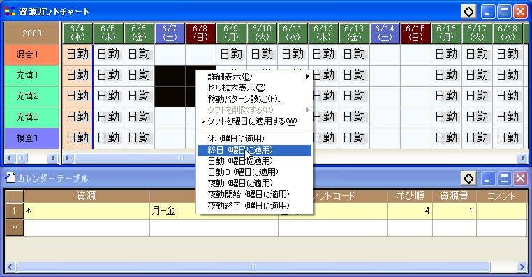Click the right scroll arrow of the calendar table

click(x=522, y=267)
